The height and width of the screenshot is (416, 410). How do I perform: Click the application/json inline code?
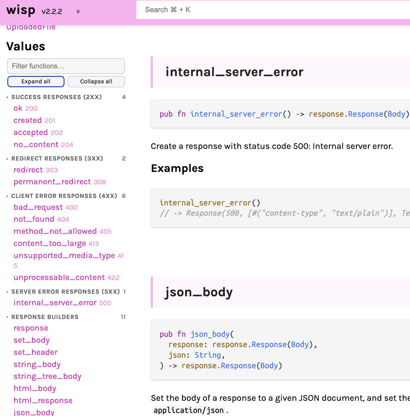point(189,410)
